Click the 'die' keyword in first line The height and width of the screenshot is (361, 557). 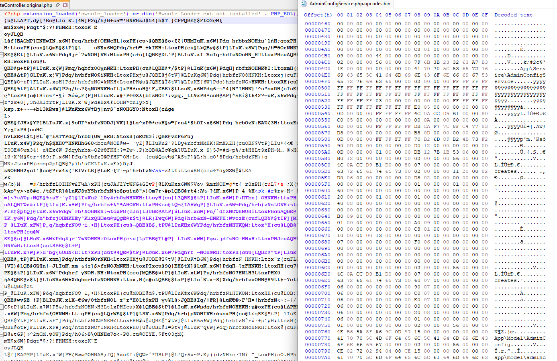[147, 14]
